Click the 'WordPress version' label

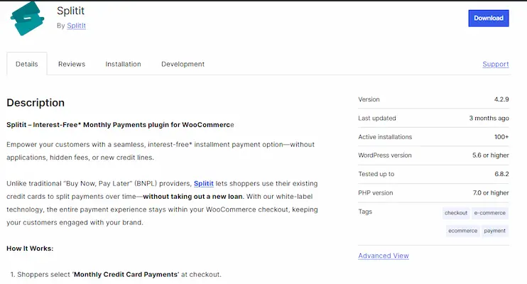tap(385, 155)
